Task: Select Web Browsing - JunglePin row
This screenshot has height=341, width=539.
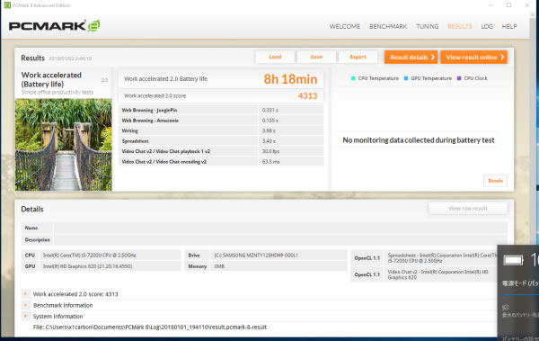Action: [x=221, y=111]
